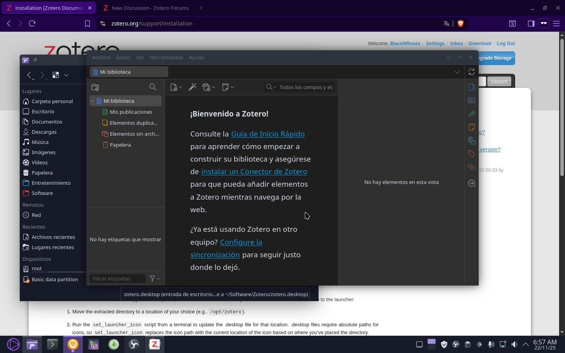Screen dimensions: 565x353
Task: Open 'Descargas' in file manager places
Action: click(x=40, y=132)
